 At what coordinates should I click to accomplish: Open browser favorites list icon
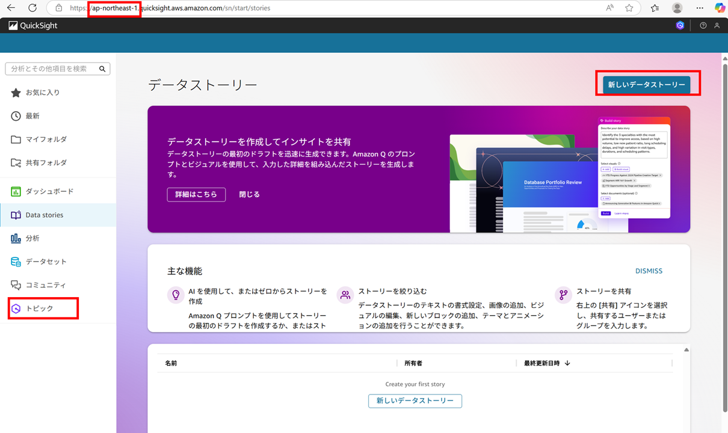coord(655,8)
